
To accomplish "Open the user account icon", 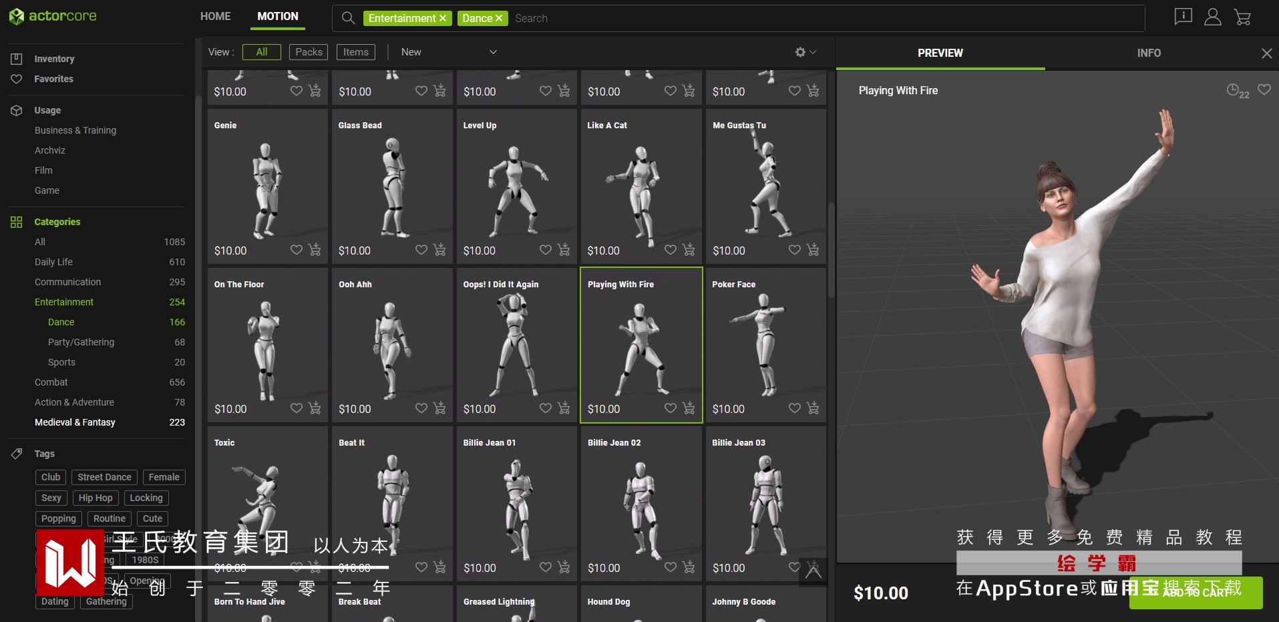I will pos(1213,17).
